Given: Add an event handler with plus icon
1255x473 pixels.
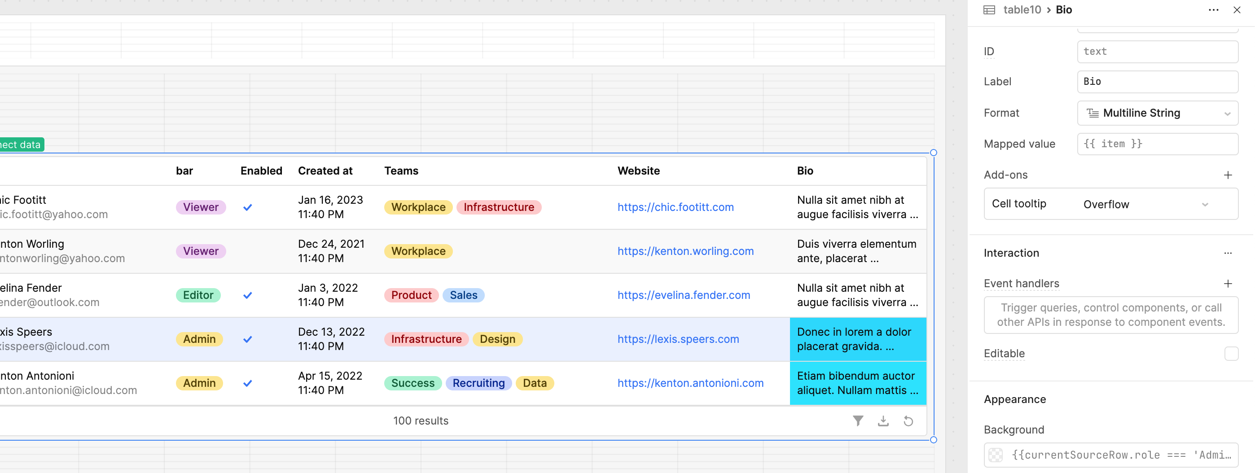Looking at the screenshot, I should click(x=1228, y=284).
